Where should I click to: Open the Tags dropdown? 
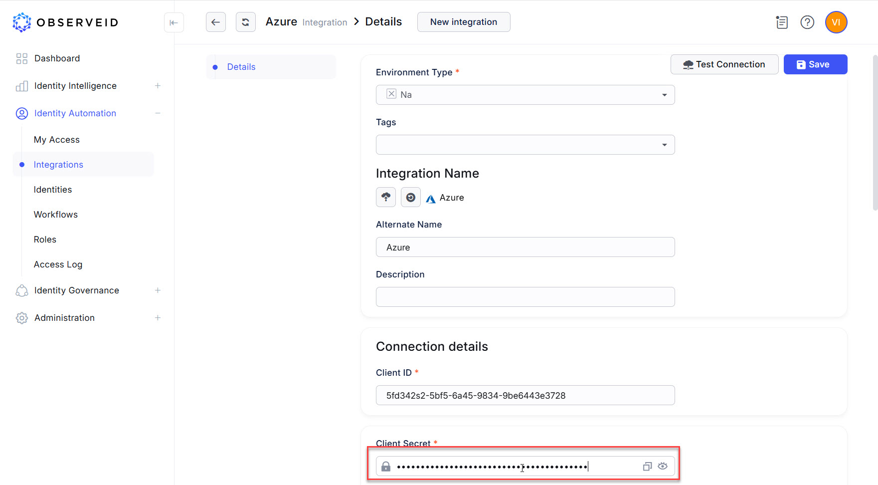(664, 145)
